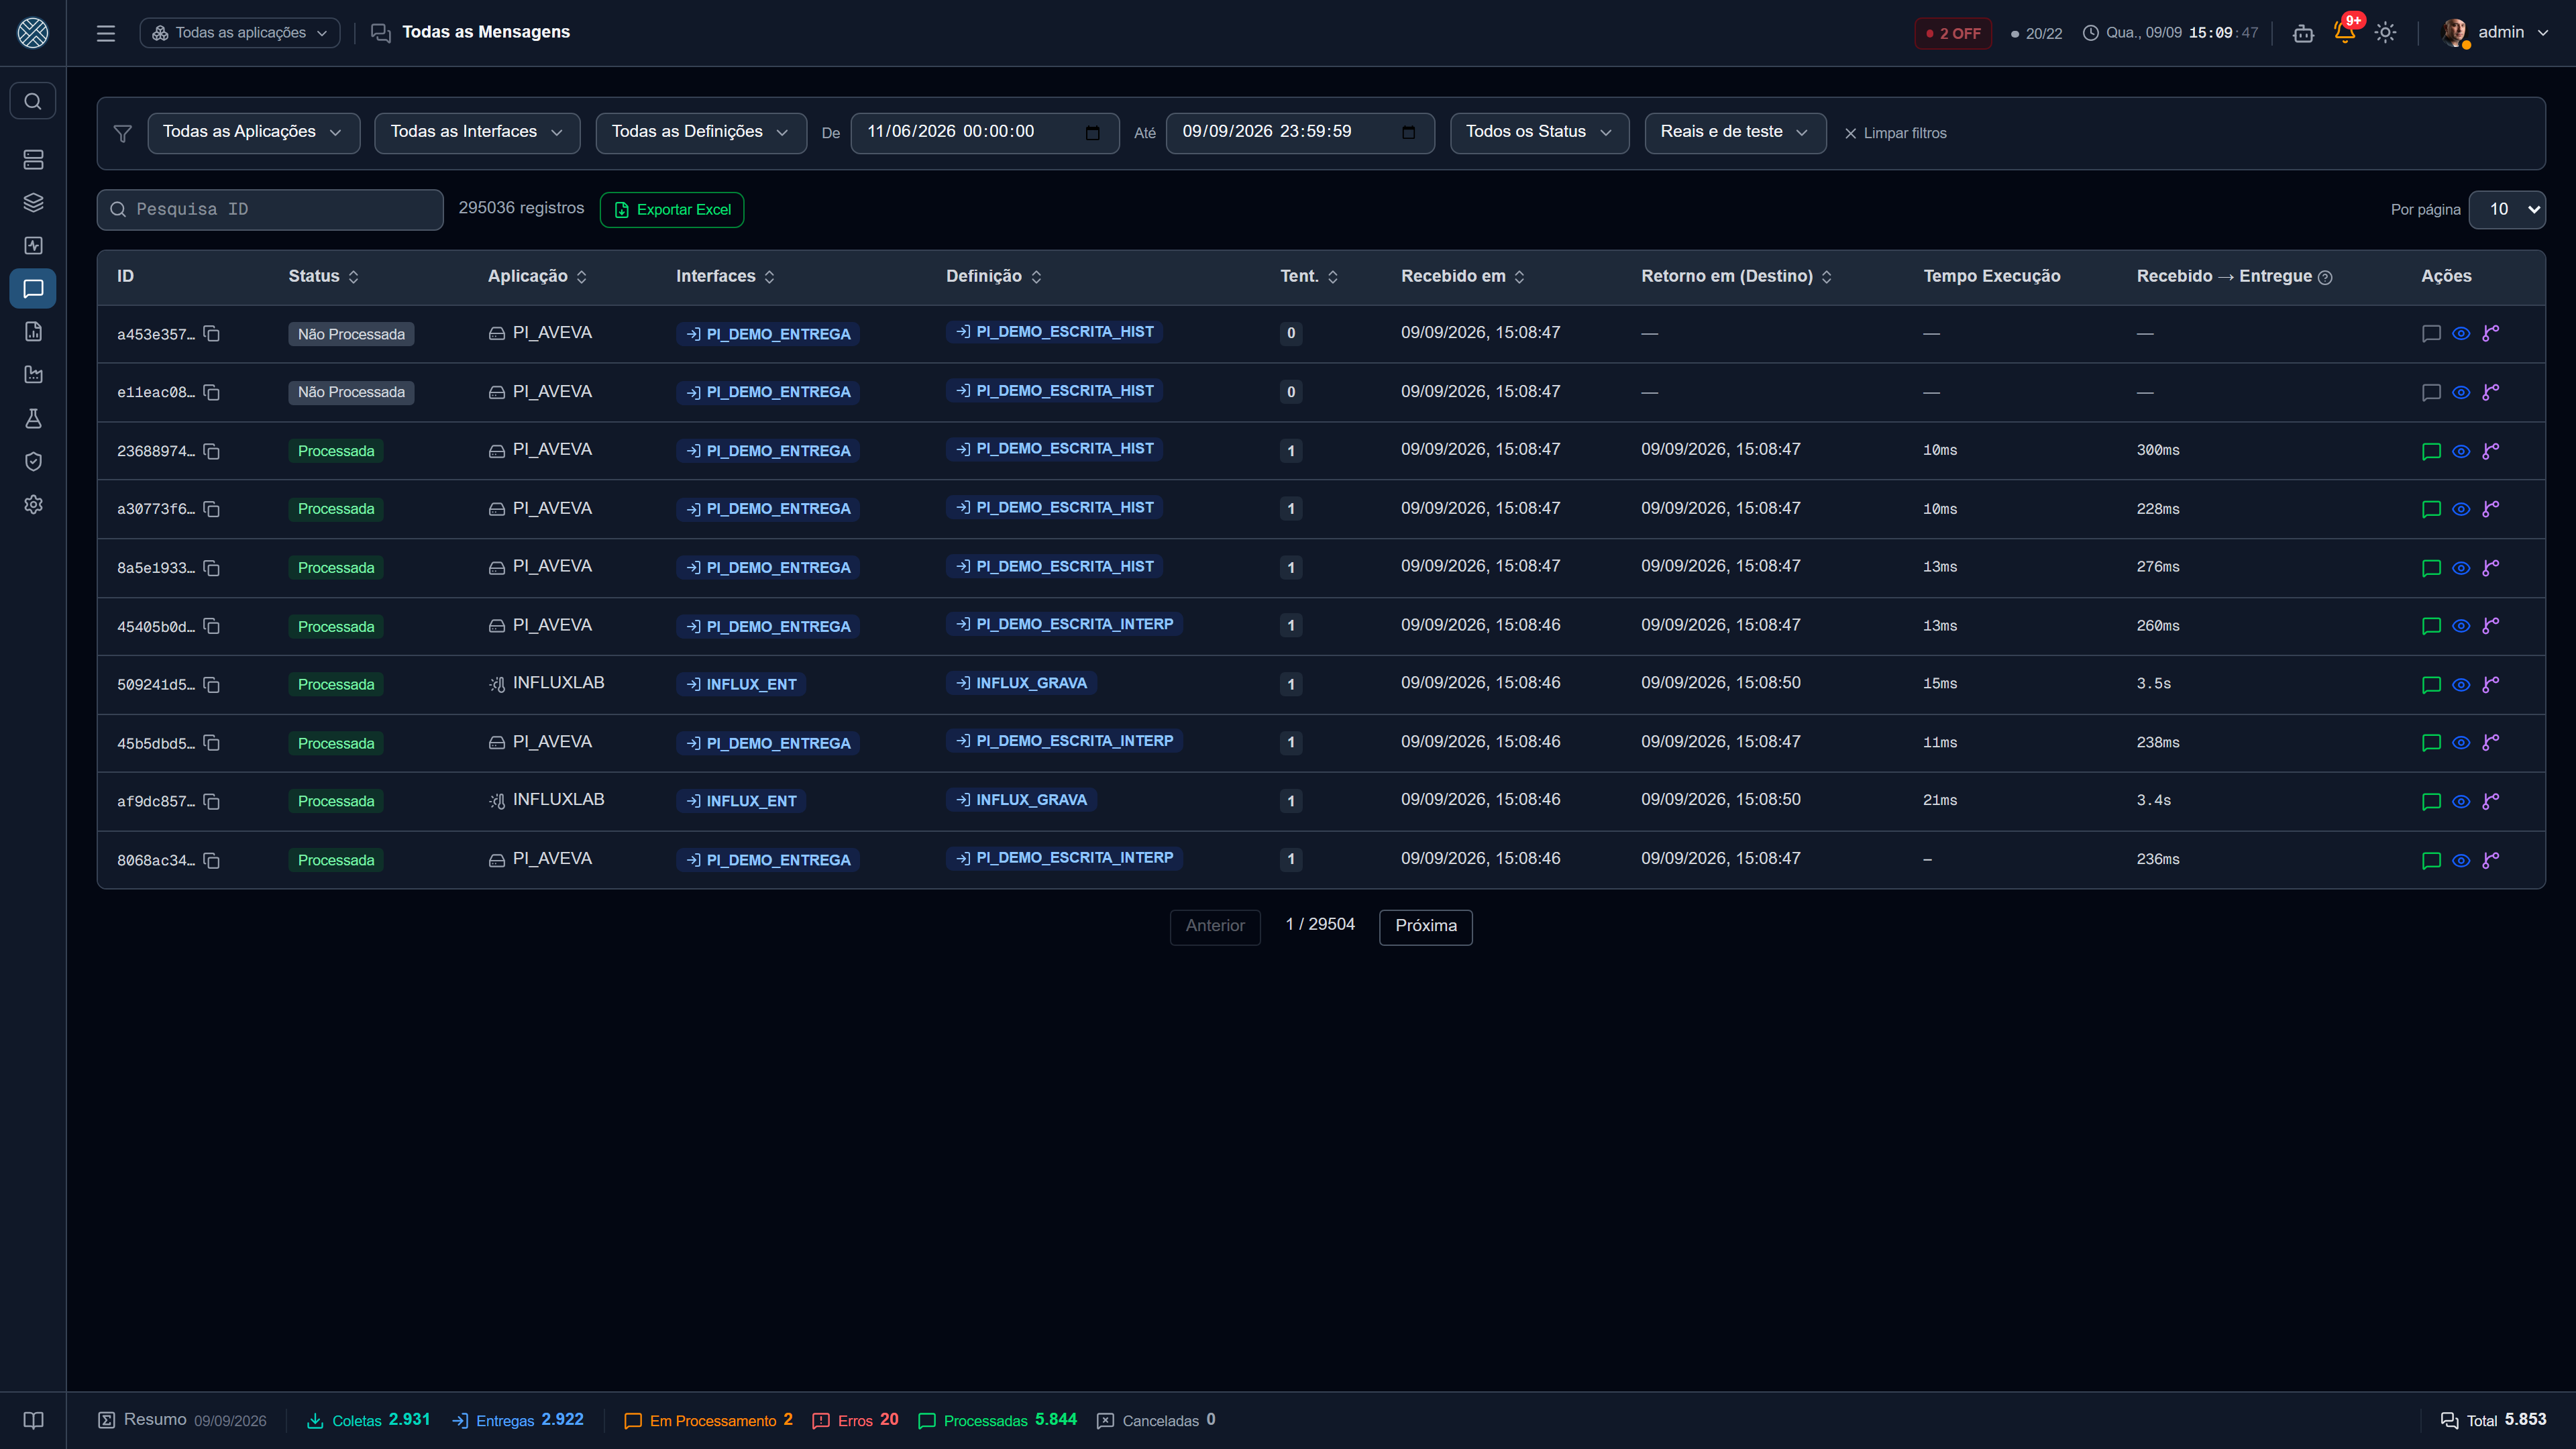Open the settings gear in sidebar
This screenshot has width=2576, height=1449.
coord(33,504)
